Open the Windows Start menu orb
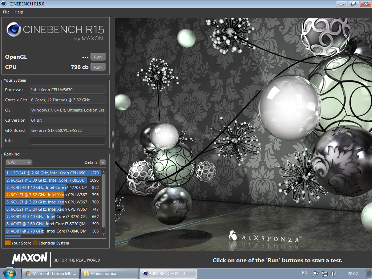This screenshot has height=279, width=372. [x=9, y=273]
